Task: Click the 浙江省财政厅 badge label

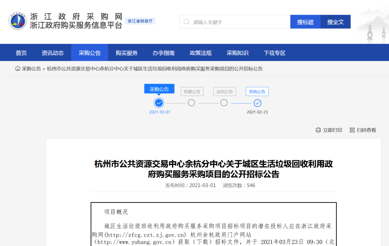Action: [x=140, y=21]
